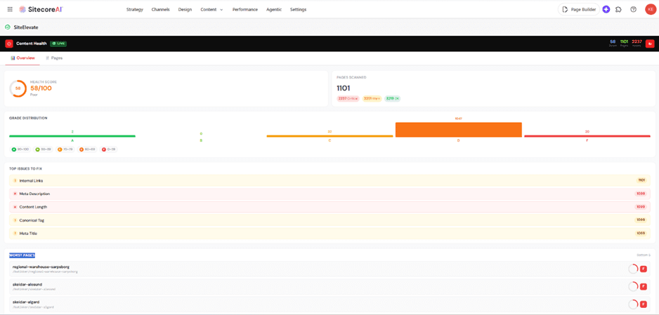Image resolution: width=659 pixels, height=315 pixels.
Task: Click the red button in the black header bar
Action: [650, 43]
